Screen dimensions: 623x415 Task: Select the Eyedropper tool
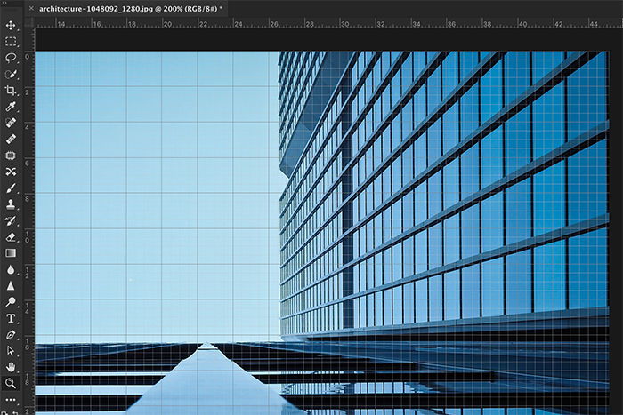[11, 107]
